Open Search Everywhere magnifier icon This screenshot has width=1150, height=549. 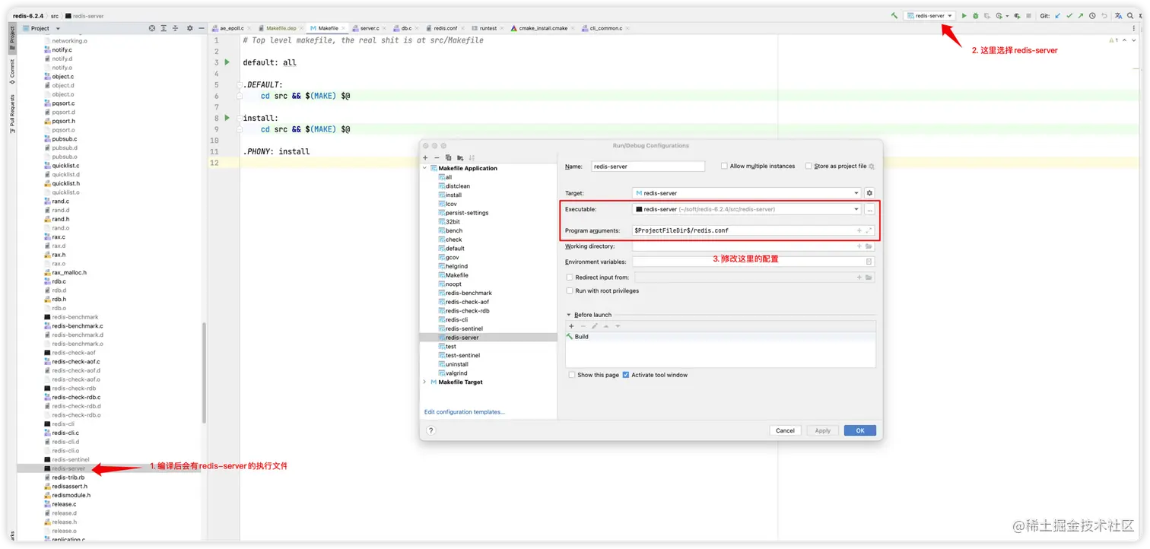pos(1130,15)
